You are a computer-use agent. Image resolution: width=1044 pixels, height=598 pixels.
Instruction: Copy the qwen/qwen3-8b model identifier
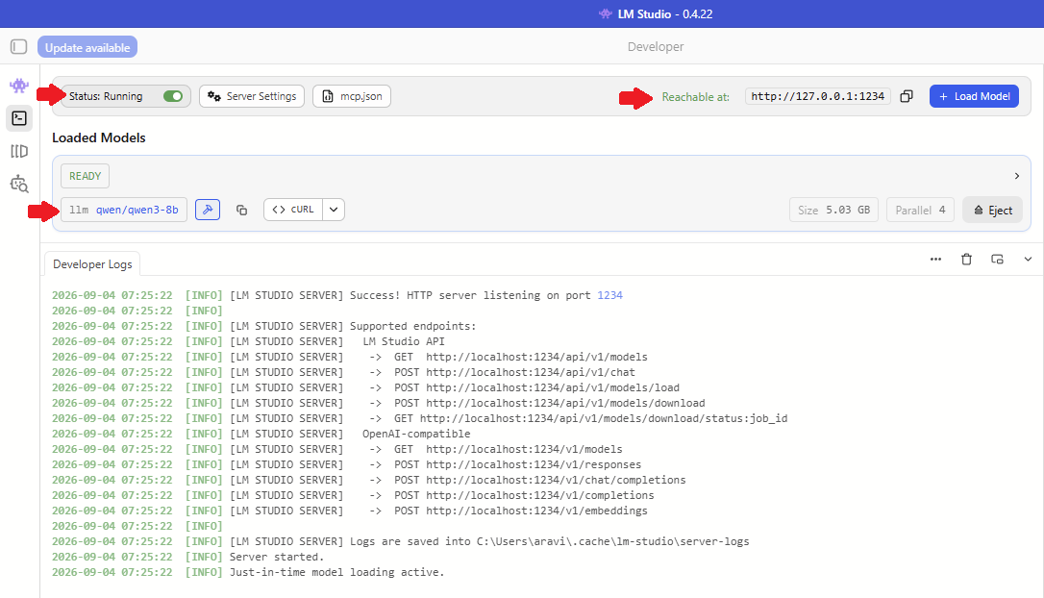[241, 210]
